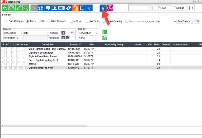Viewport: 202px width, 138px height.
Task: Click the blue notebook icon
Action: point(82,8)
